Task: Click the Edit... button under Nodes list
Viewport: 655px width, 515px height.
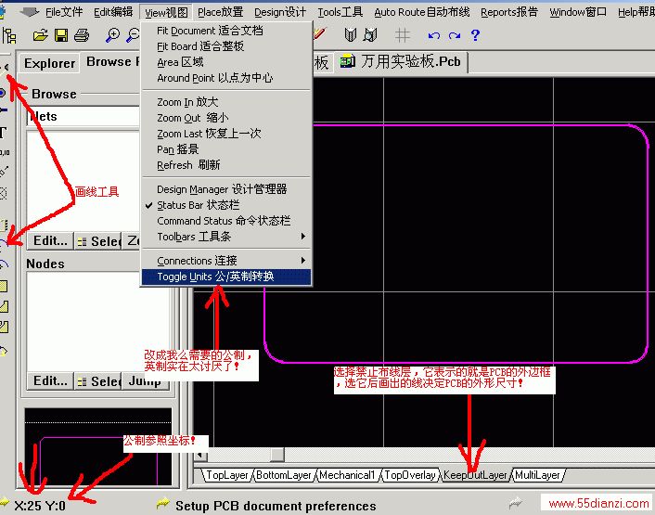Action: [x=50, y=381]
